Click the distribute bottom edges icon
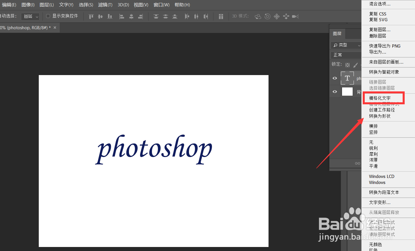 (175, 17)
